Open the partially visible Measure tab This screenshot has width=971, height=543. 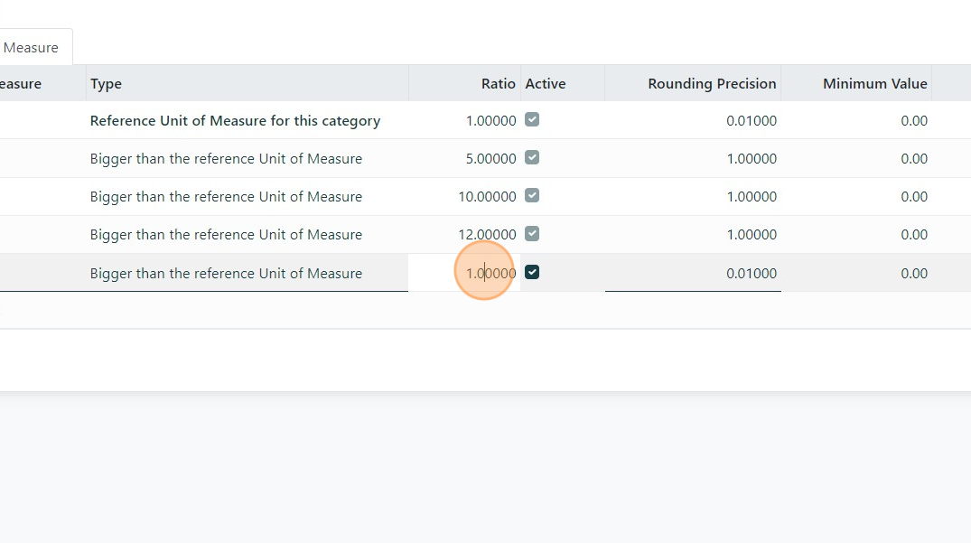coord(33,48)
